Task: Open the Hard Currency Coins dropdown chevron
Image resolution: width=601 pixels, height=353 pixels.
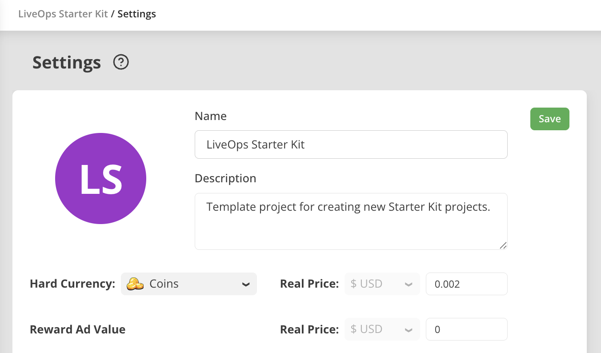Action: [245, 285]
